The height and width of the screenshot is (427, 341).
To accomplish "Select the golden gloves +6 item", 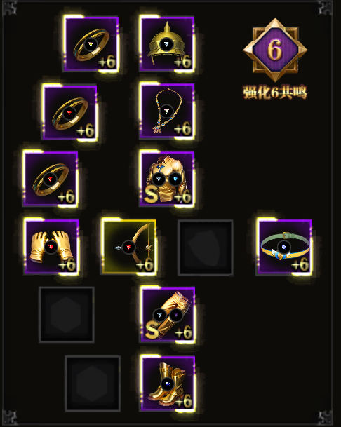I will coord(51,247).
